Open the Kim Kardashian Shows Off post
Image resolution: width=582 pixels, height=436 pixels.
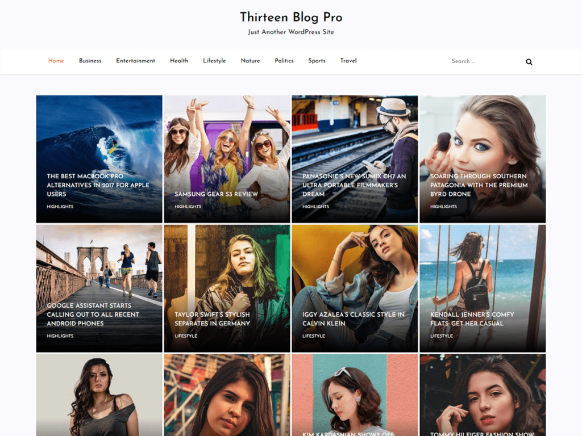pyautogui.click(x=348, y=433)
